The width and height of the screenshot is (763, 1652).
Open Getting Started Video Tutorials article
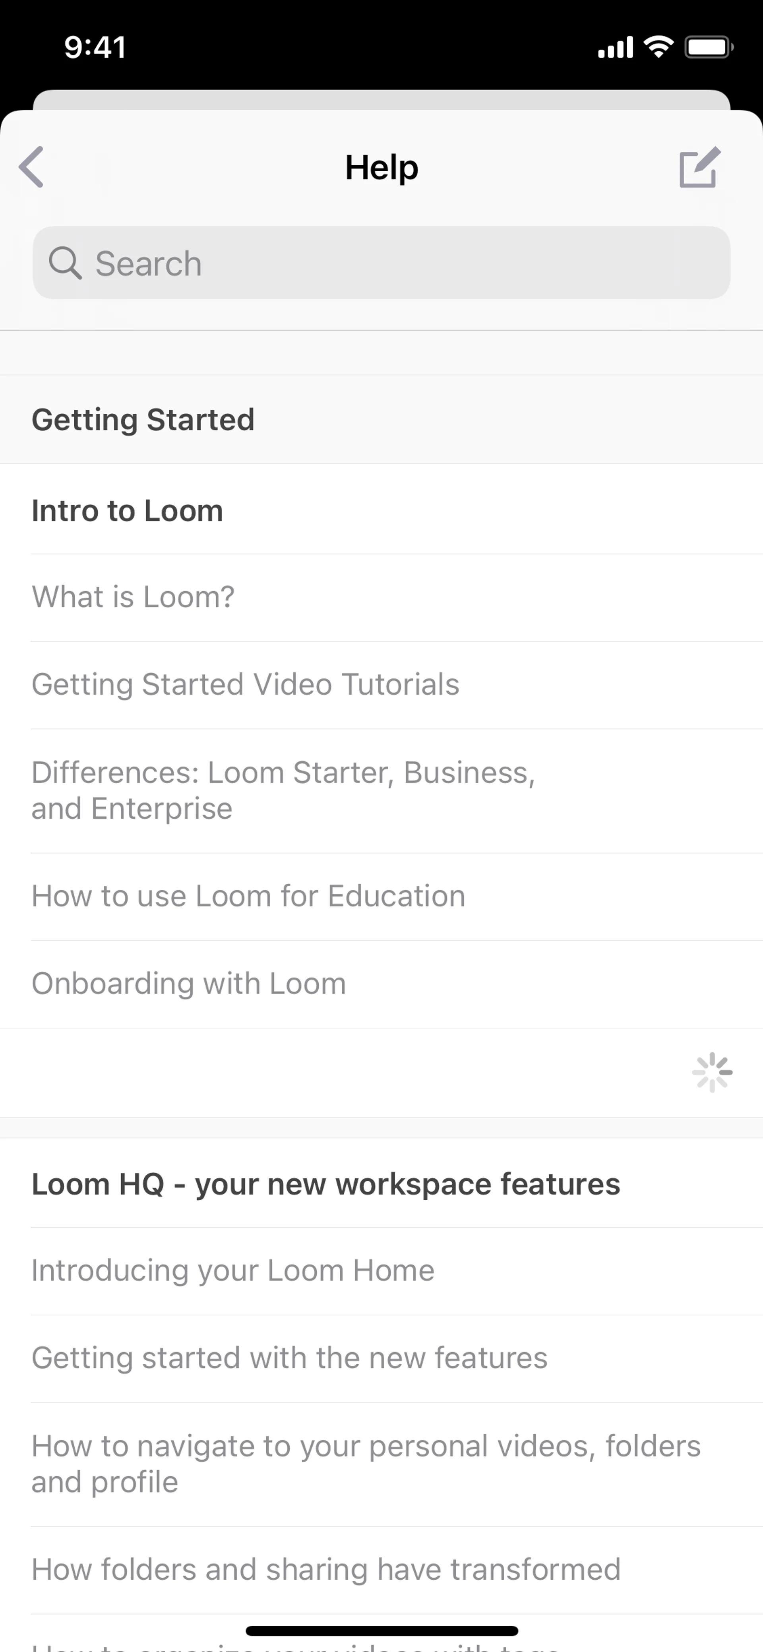(x=246, y=684)
